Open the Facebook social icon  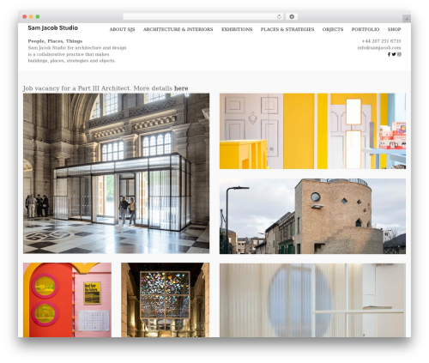click(389, 54)
